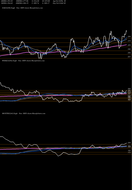
Task: Click the end of the magenta 200EMA daily line
Action: pos(127,45)
